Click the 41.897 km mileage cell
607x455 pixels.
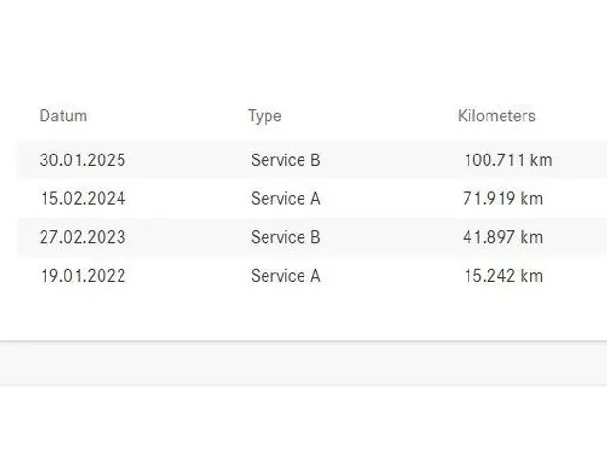(503, 237)
